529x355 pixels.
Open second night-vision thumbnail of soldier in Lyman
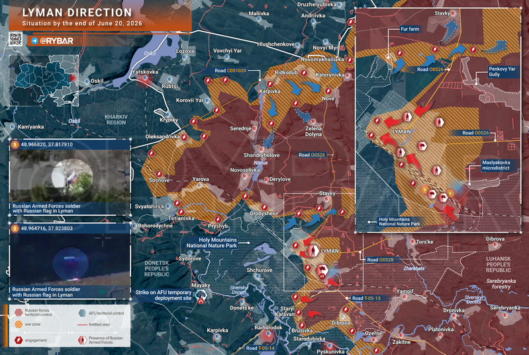coord(70,260)
